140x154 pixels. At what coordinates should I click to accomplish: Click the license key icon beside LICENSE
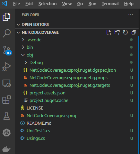click(23, 108)
